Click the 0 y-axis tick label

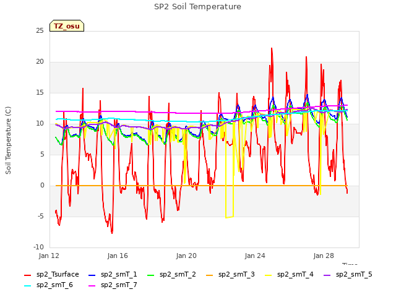pos(42,186)
